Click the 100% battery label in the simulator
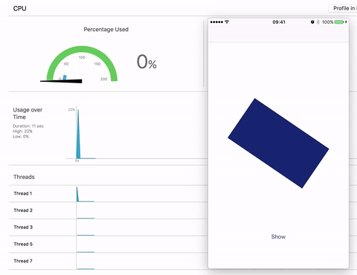Viewport: 357px width, 275px height. click(327, 22)
